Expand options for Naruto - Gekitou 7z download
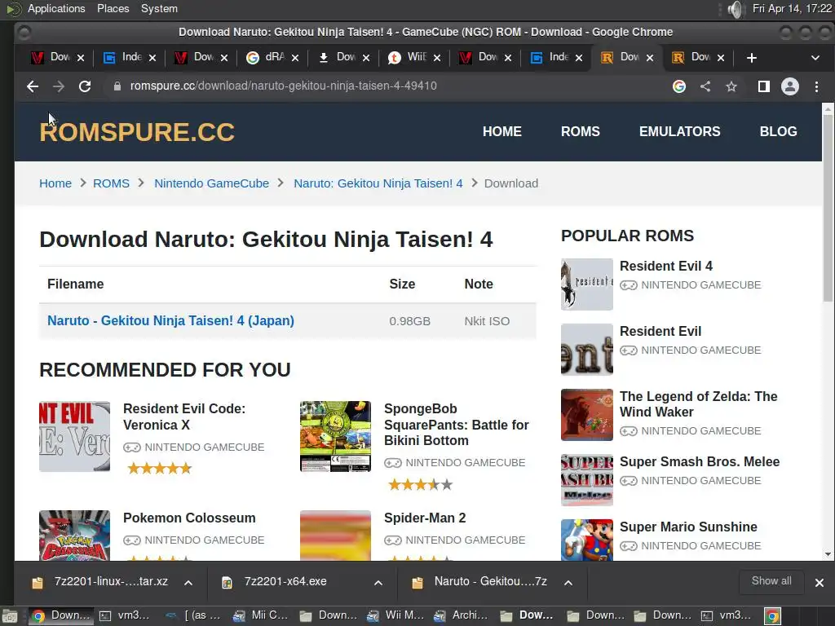 (x=568, y=582)
